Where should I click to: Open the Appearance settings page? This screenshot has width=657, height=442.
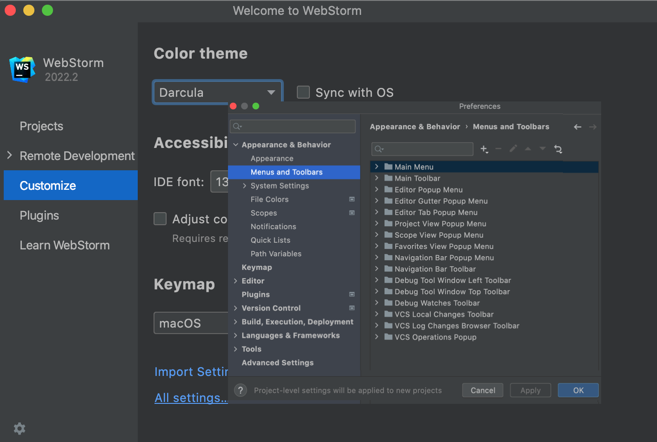click(272, 159)
